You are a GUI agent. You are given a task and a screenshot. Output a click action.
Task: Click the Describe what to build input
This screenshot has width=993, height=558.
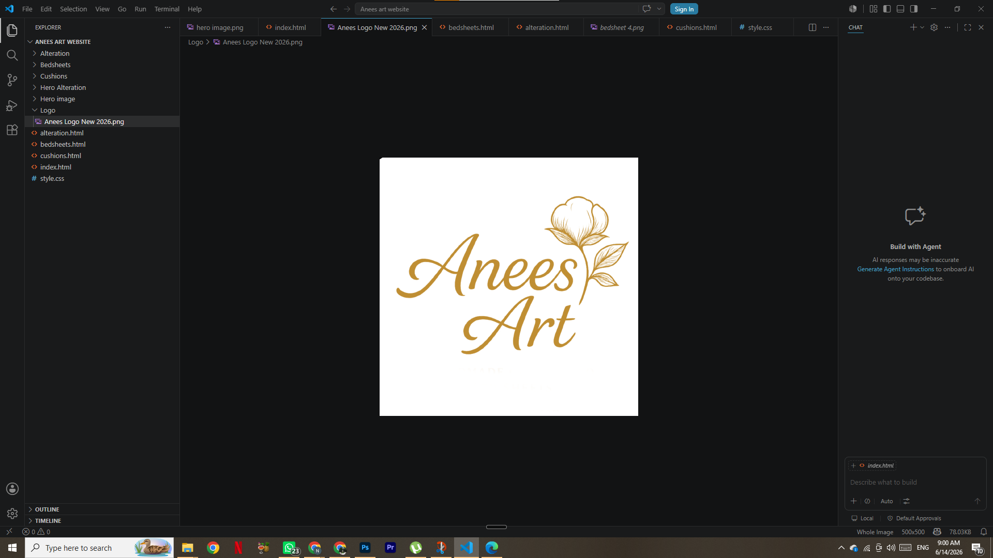915,482
